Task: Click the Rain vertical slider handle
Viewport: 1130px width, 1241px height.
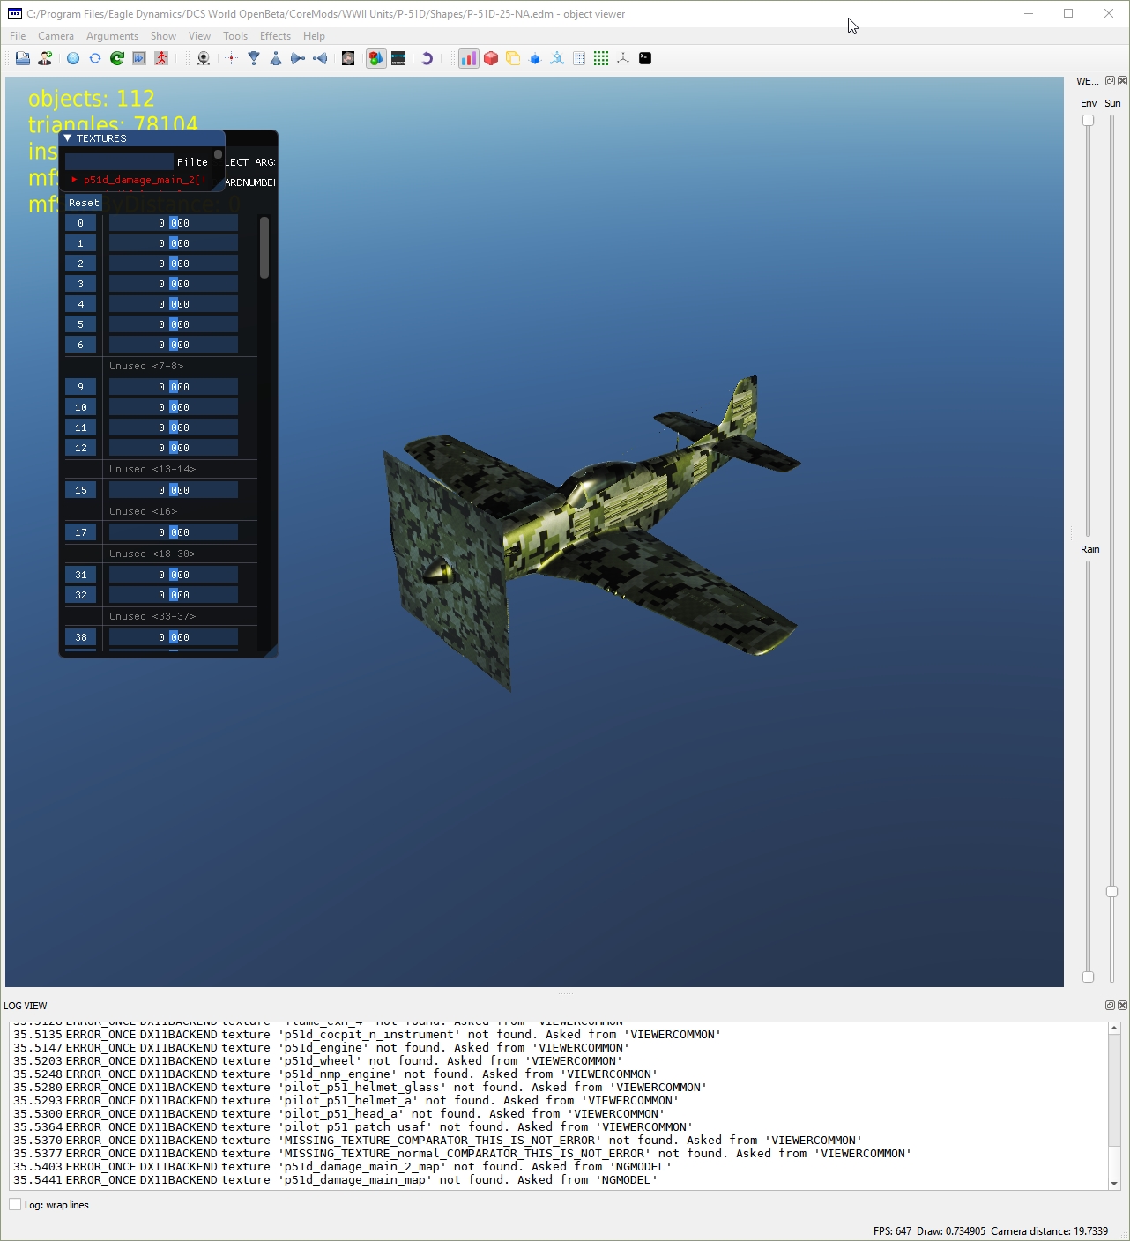Action: (1088, 977)
